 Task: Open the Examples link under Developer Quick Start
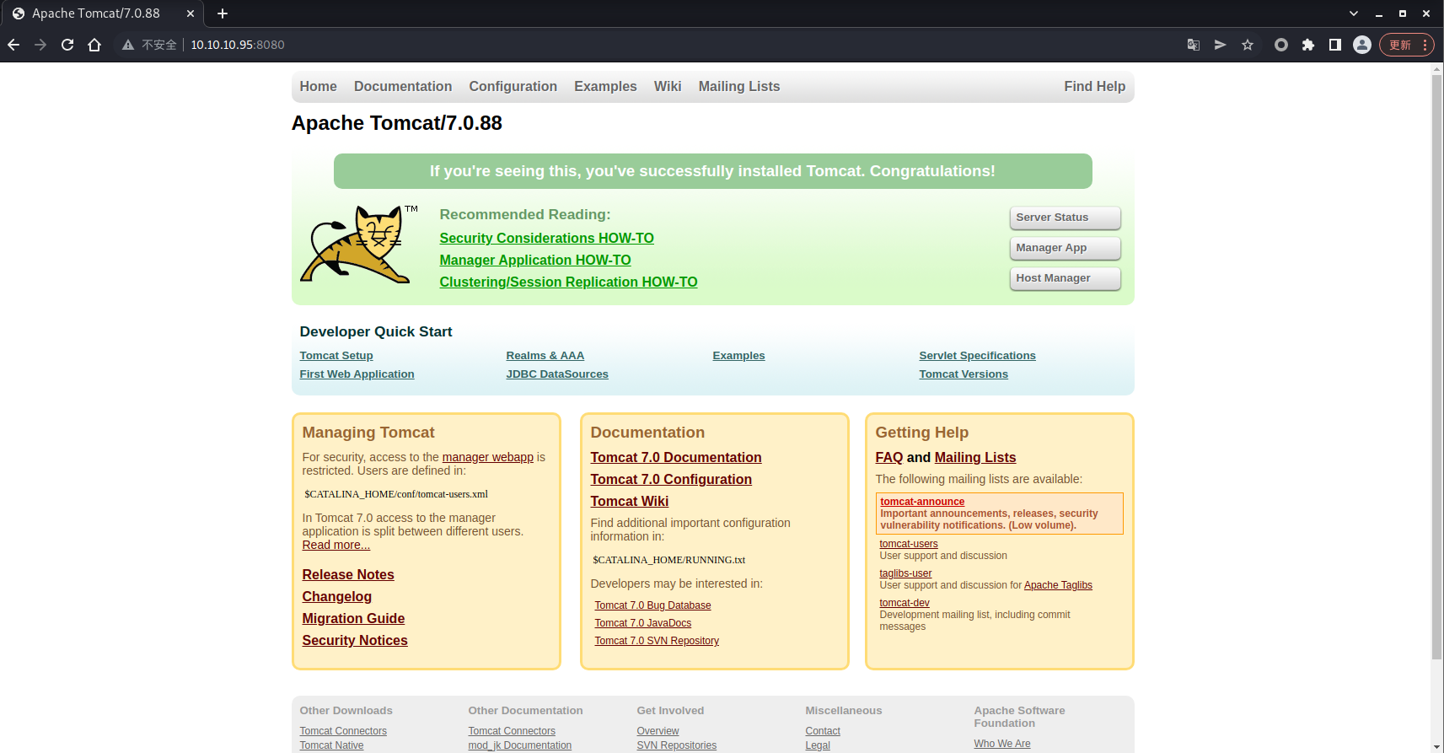tap(738, 355)
